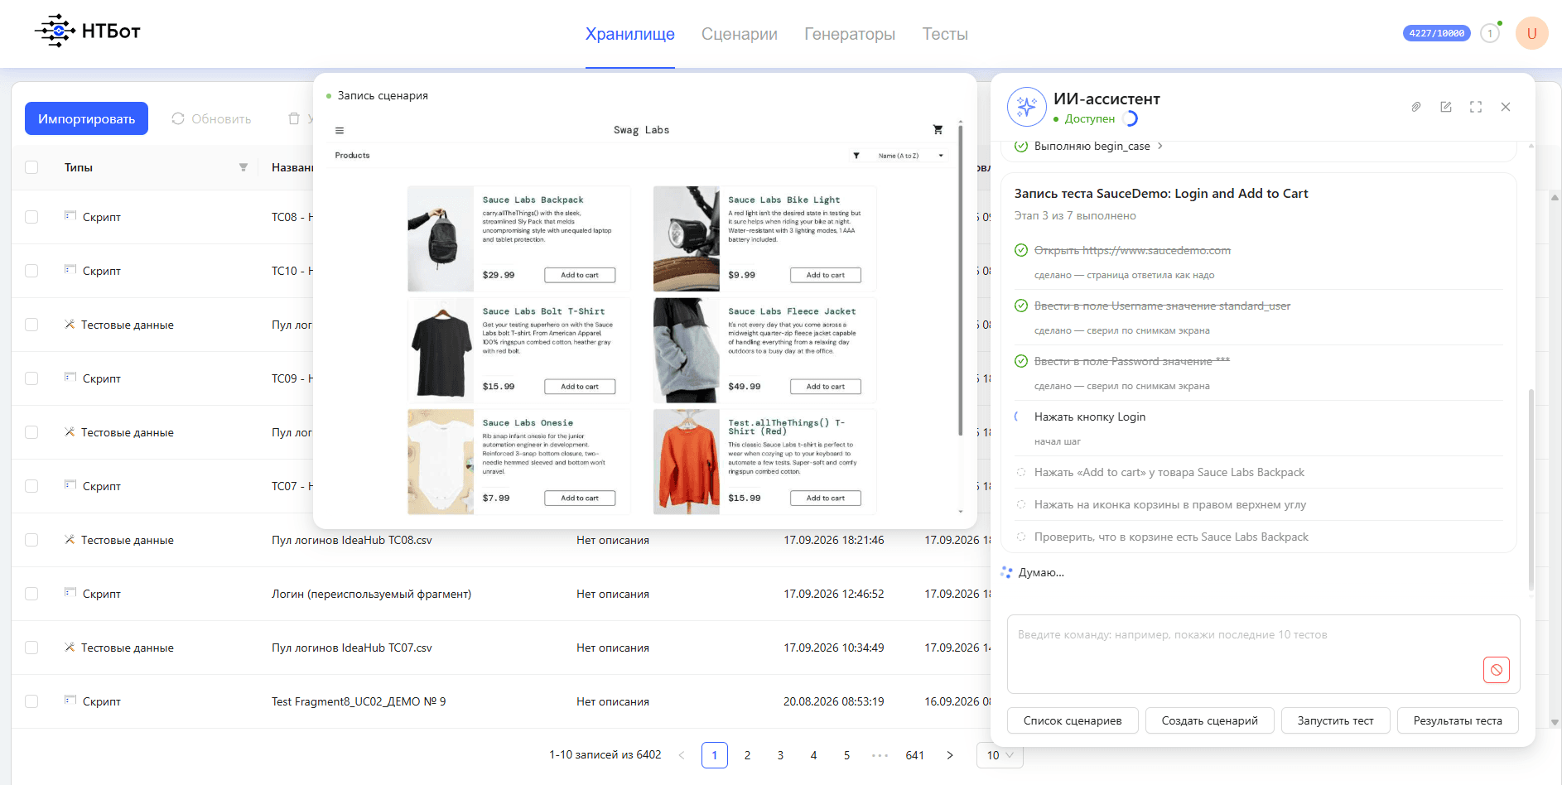Screen dimensions: 1562x785
Task: Click the Sauce Labs Fleece Jacket thumbnail
Action: (687, 350)
